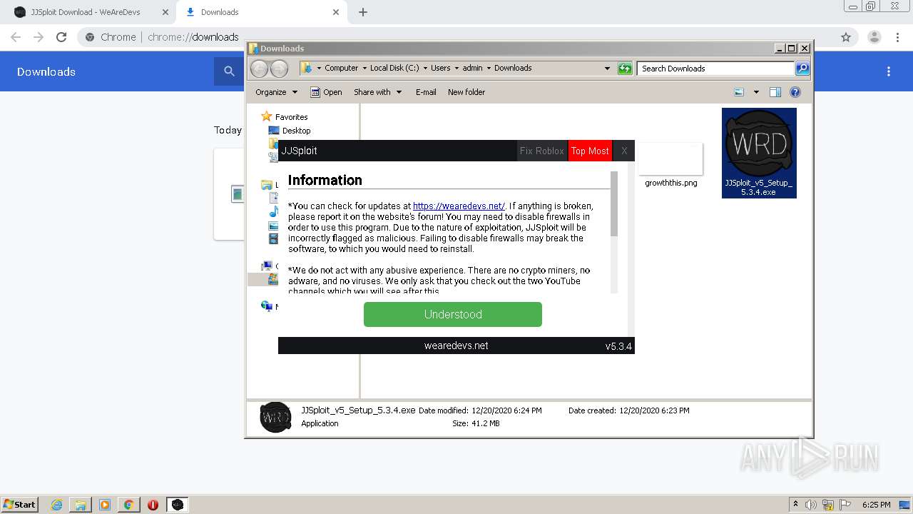Toggle the Top Most option in JJSploit
Image resolution: width=913 pixels, height=514 pixels.
click(x=590, y=151)
